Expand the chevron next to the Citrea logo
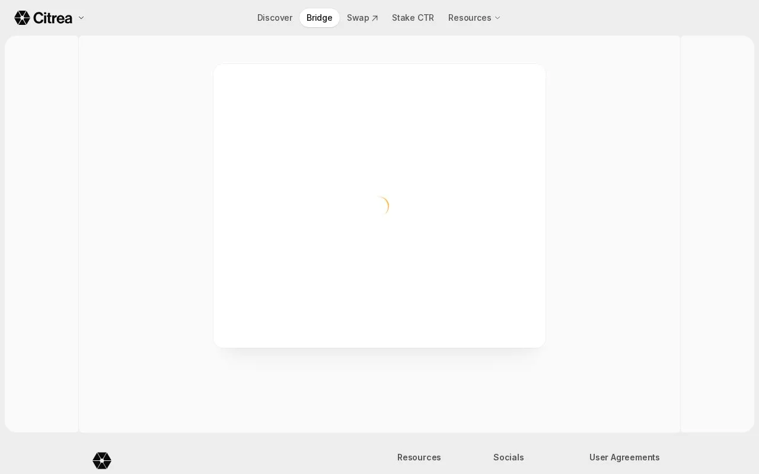This screenshot has width=759, height=474. [81, 18]
